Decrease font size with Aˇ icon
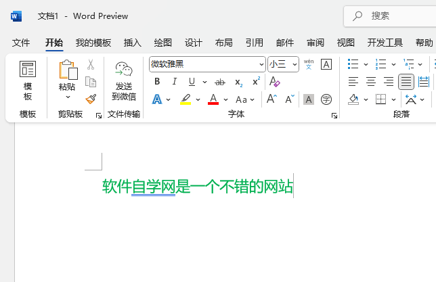Image resolution: width=436 pixels, height=282 pixels. pyautogui.click(x=290, y=99)
